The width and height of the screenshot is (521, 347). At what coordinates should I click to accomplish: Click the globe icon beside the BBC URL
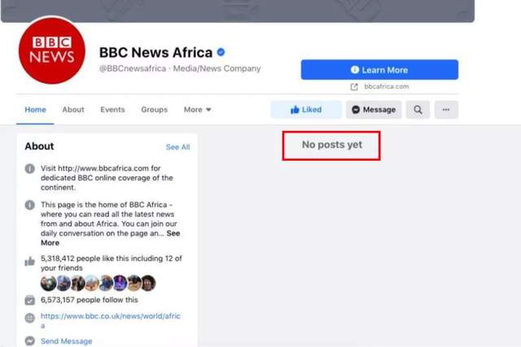(30, 318)
